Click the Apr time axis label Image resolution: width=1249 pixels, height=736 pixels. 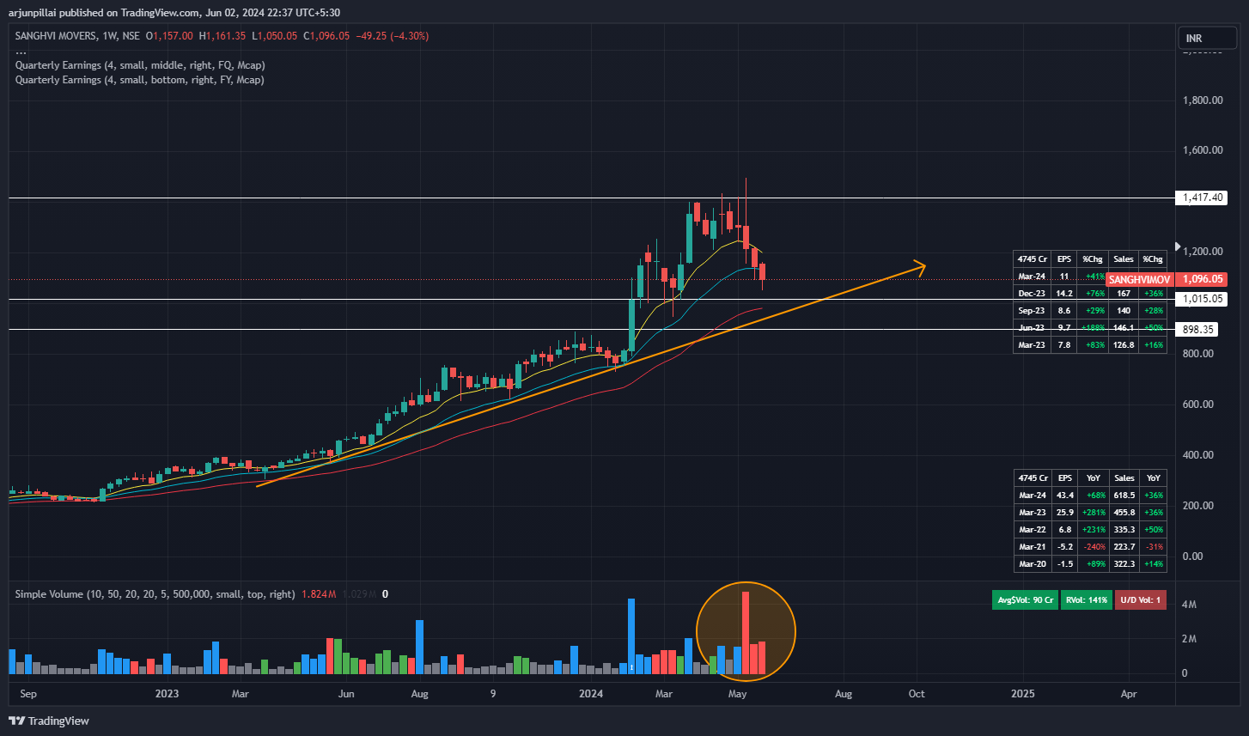[x=1129, y=694]
